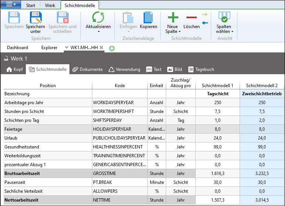The width and height of the screenshot is (285, 206).
Task: Click the Kopieren icon in ribbon
Action: pos(148,17)
